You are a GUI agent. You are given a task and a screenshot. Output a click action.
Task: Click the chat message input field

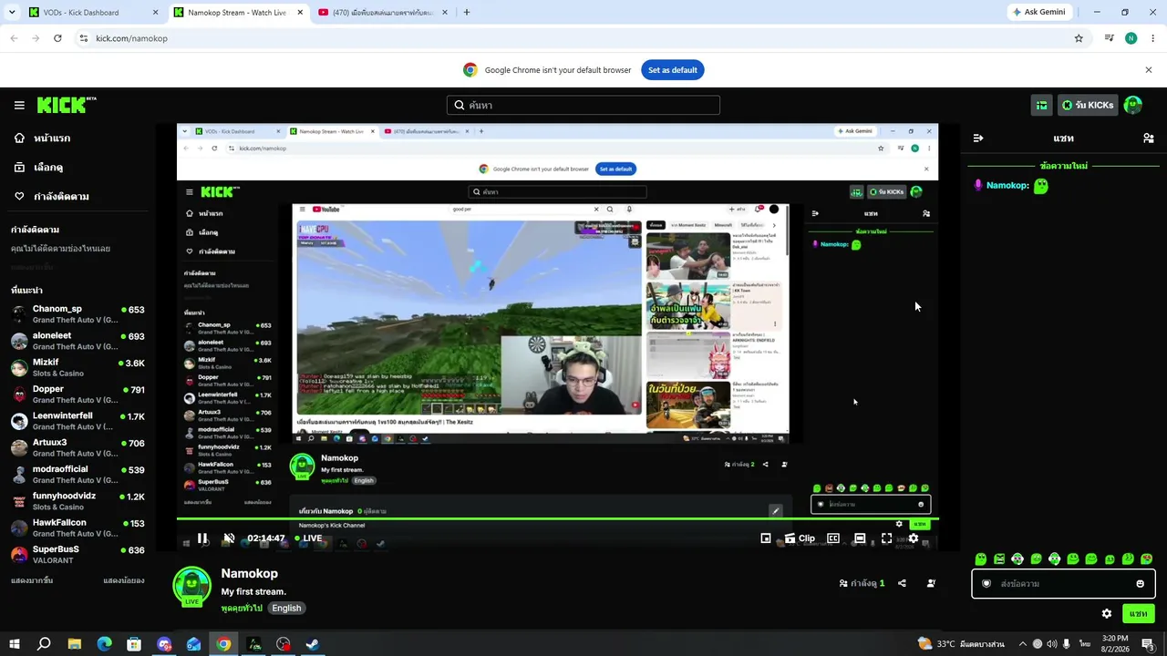[1064, 584]
